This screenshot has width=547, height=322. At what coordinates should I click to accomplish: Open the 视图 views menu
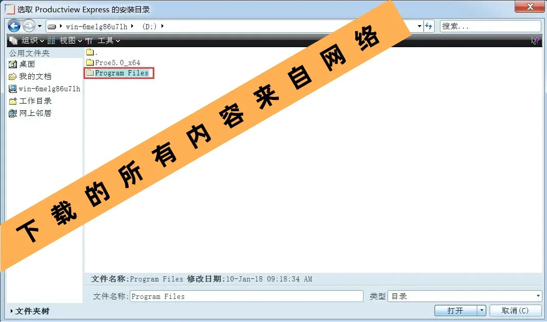click(x=70, y=41)
